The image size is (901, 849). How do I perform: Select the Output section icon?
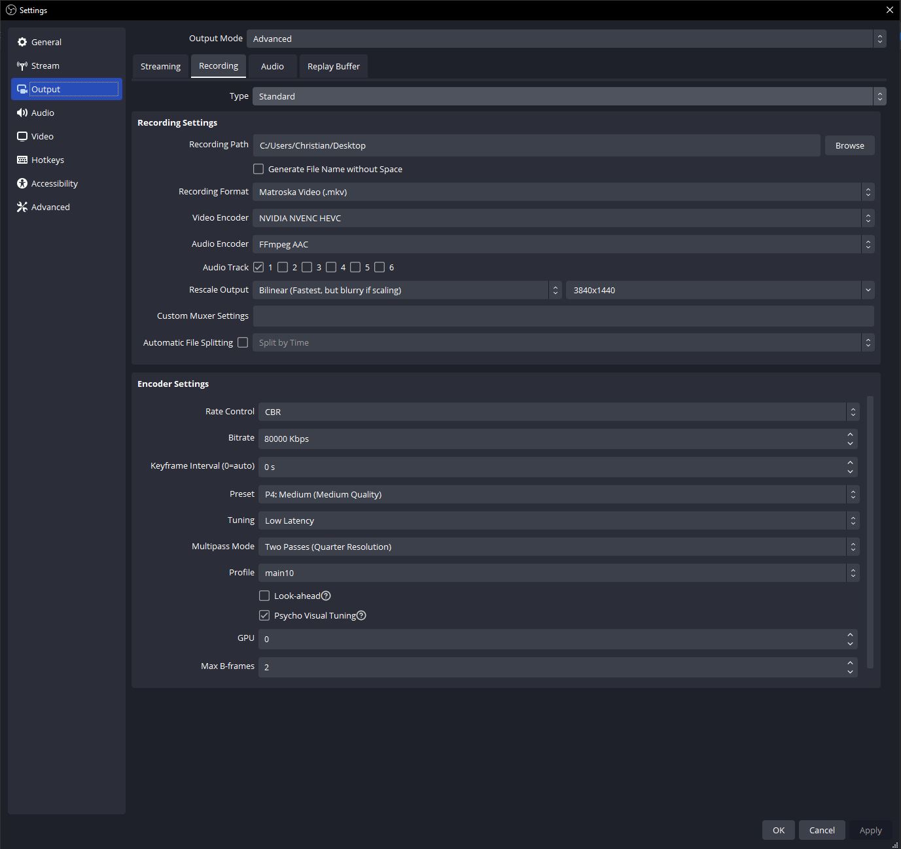(22, 89)
